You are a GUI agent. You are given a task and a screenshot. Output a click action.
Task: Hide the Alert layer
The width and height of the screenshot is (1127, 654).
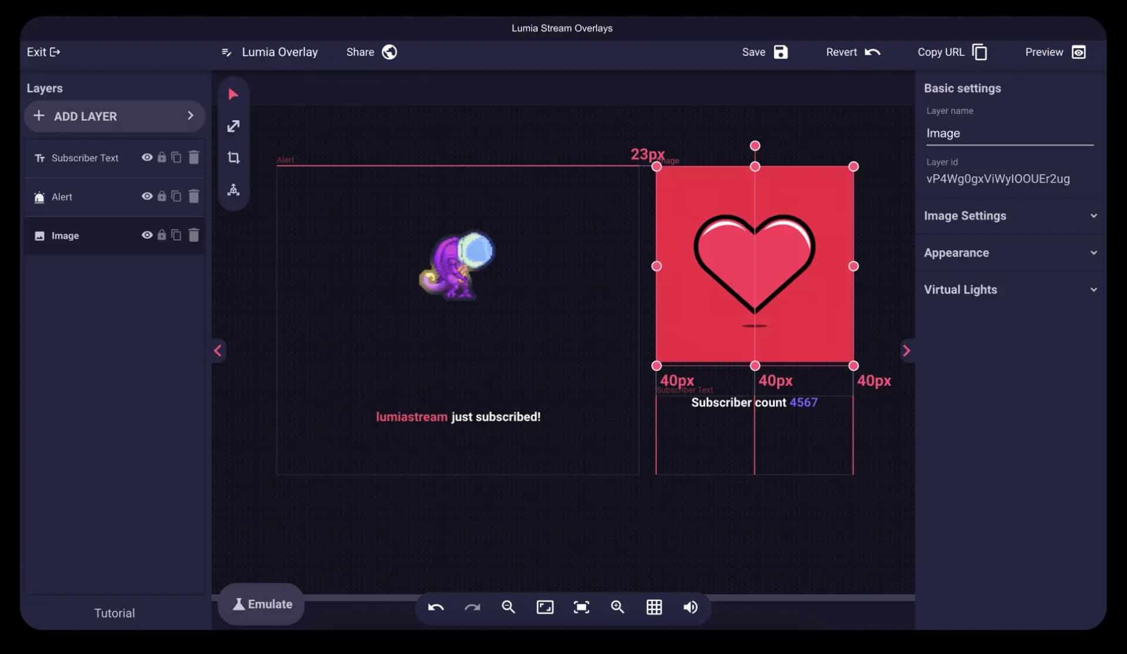[147, 196]
